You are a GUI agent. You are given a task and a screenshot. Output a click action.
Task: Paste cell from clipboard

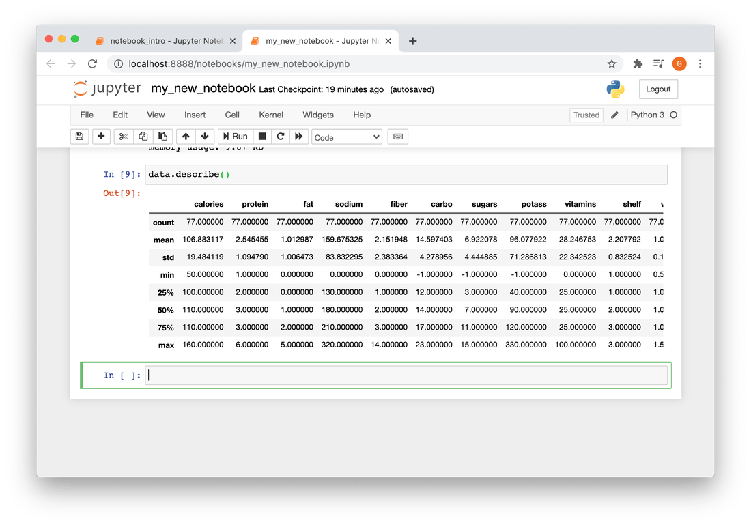[x=163, y=136]
